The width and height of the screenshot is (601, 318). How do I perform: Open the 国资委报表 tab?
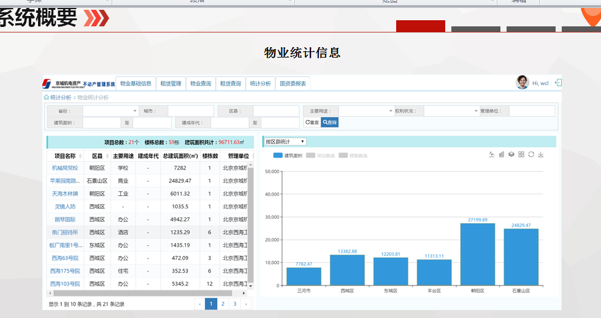(x=293, y=83)
